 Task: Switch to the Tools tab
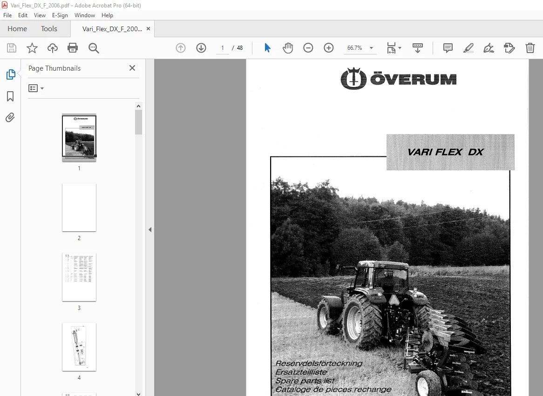[49, 29]
